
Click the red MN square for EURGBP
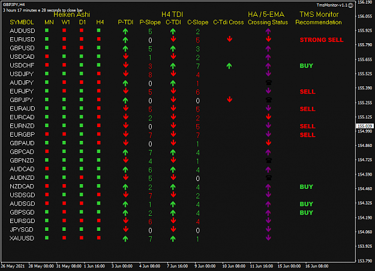[x=47, y=134]
